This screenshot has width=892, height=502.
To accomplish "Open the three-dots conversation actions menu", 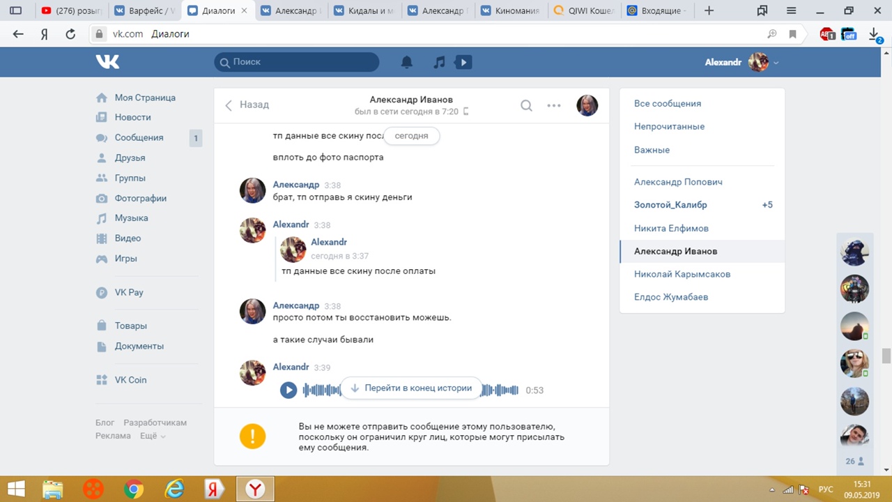I will 554,105.
